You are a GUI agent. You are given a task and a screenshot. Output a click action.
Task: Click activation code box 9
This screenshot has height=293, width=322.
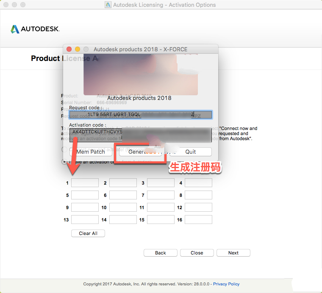pos(85,207)
